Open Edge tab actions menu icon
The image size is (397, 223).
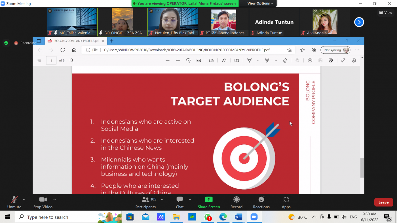[x=39, y=41]
